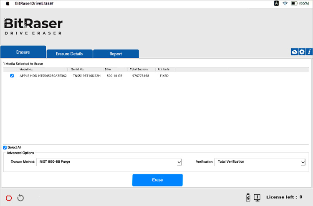Screen dimensions: 313x206
Task: Click the FIXED attribute cell
Action: (x=164, y=76)
